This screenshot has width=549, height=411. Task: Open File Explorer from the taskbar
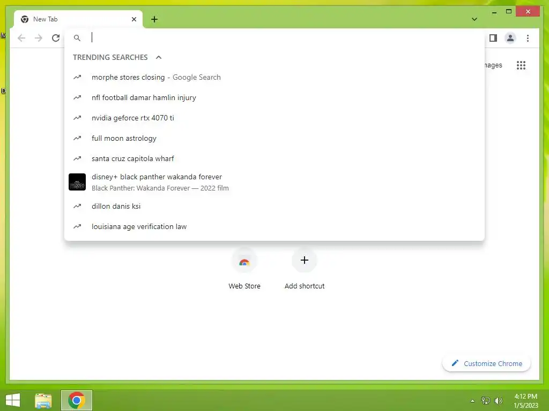click(x=43, y=400)
